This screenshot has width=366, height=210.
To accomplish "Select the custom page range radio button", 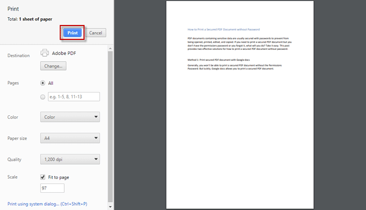I will [x=43, y=97].
